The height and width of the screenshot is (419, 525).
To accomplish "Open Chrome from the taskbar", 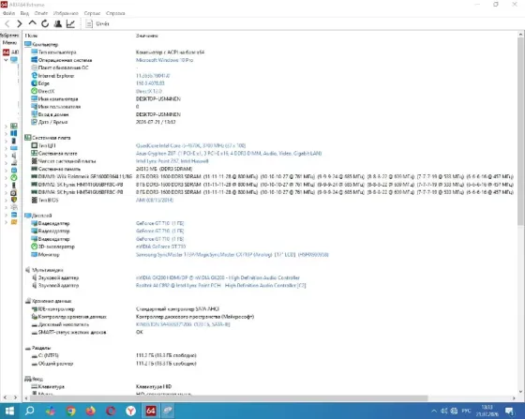I will point(70,411).
